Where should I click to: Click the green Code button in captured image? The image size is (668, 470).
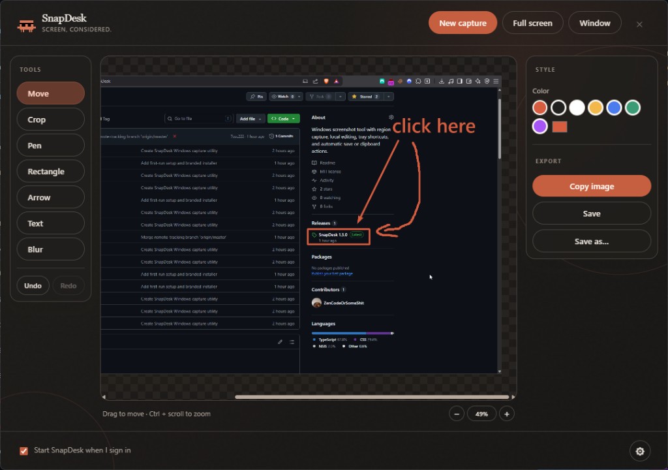pyautogui.click(x=283, y=119)
